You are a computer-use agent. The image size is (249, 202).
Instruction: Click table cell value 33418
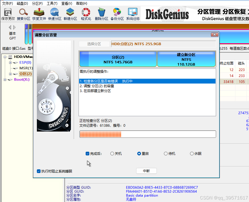click(x=228, y=82)
